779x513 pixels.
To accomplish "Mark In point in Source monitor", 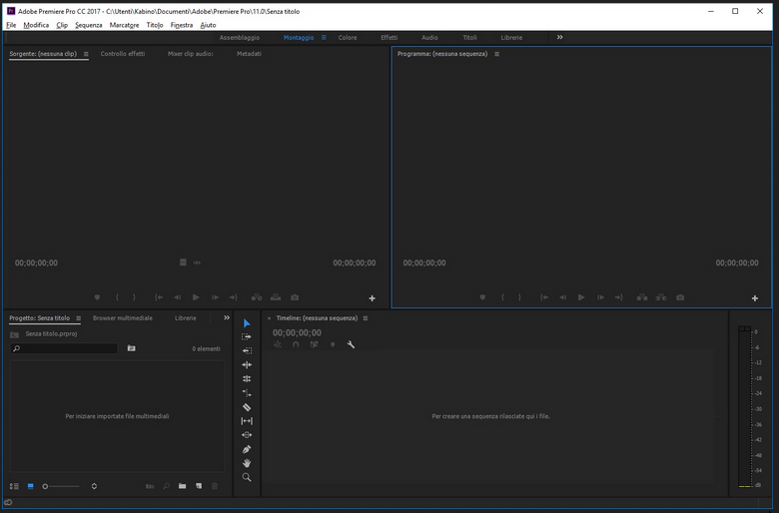I will (x=117, y=297).
